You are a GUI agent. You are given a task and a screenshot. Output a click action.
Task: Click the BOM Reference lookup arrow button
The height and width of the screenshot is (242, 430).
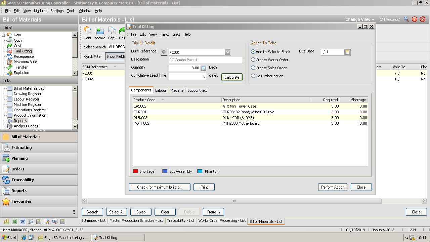164,52
